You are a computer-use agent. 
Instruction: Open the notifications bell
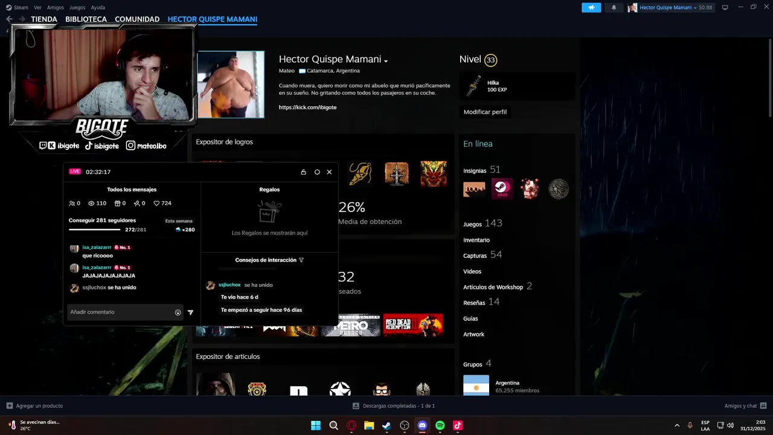pos(614,7)
